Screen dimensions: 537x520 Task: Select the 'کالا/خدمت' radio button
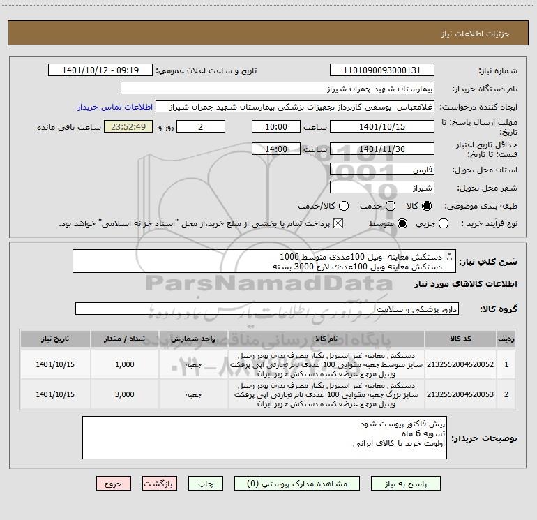coord(344,206)
